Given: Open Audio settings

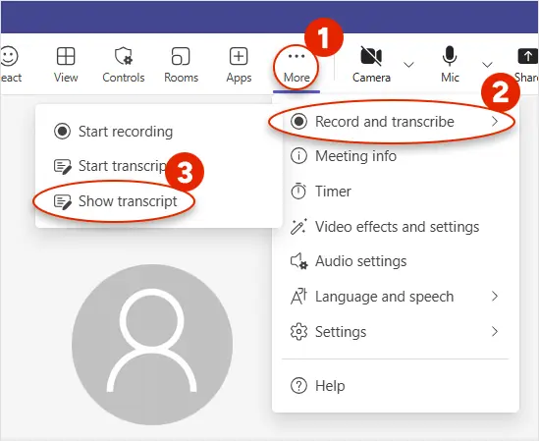Looking at the screenshot, I should point(395,261).
